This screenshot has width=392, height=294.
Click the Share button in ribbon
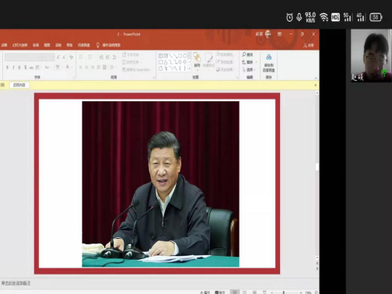(308, 45)
